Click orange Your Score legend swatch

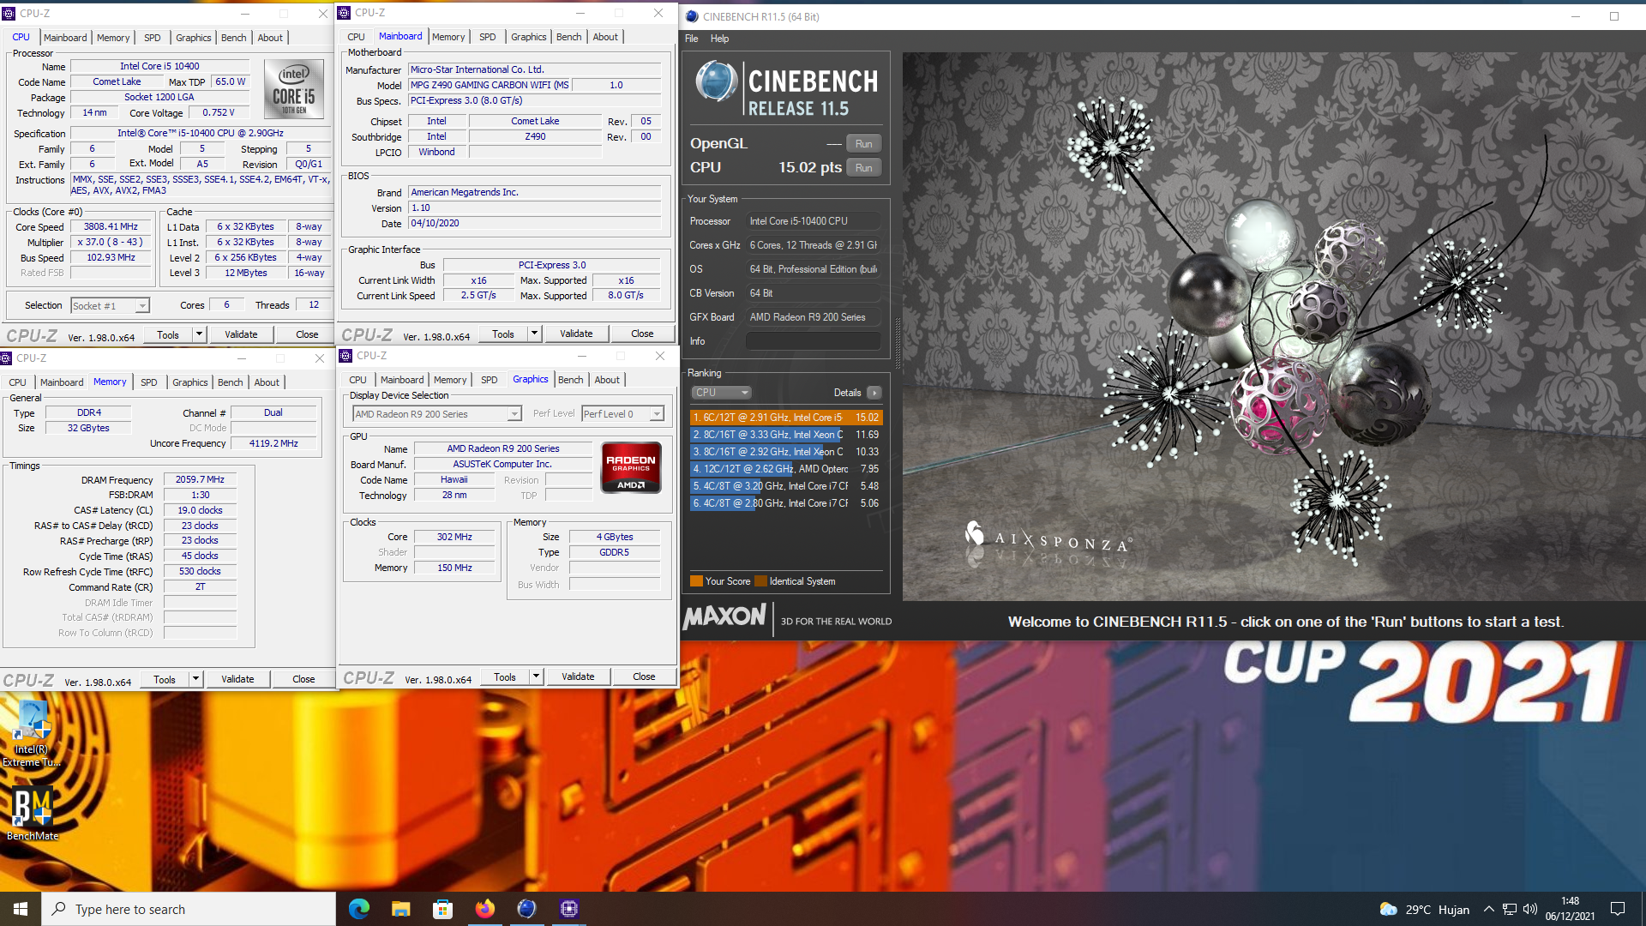tap(696, 581)
